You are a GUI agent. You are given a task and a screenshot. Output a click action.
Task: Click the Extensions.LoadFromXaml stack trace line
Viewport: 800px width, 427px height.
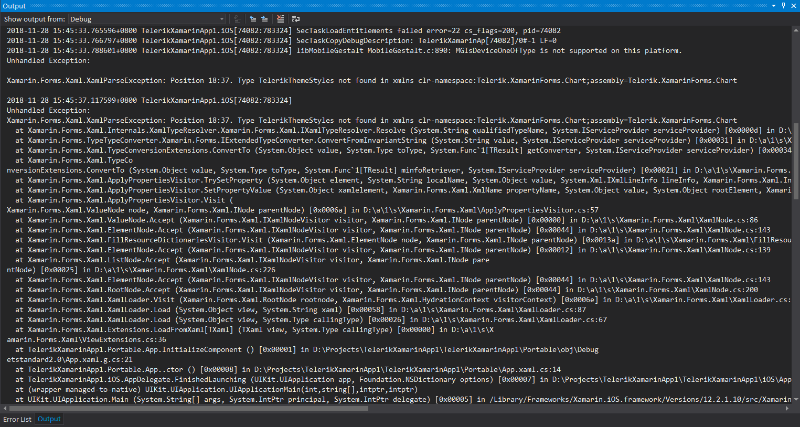[x=254, y=329]
